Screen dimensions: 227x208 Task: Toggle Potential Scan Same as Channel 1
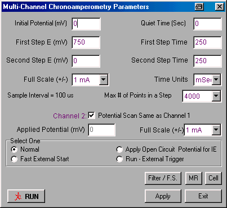92,115
